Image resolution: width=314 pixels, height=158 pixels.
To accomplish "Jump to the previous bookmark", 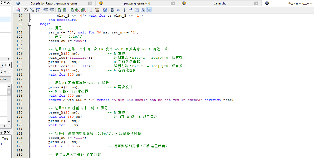I will [x=71, y=10].
